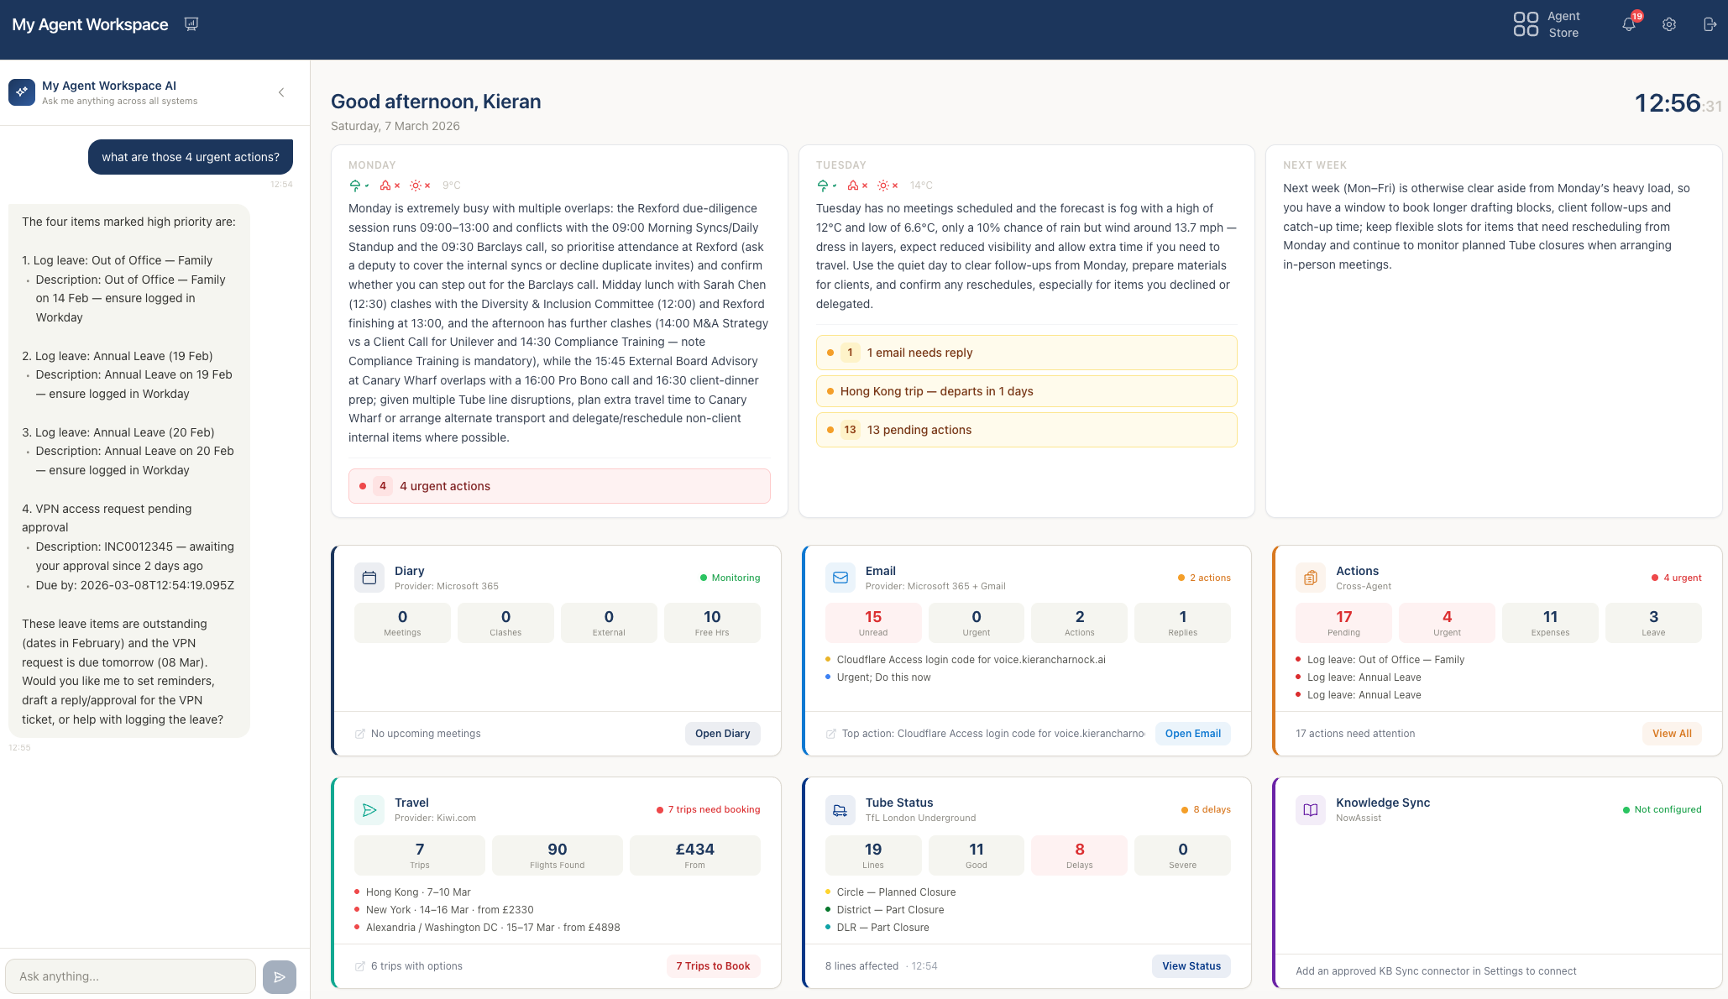The height and width of the screenshot is (999, 1728).
Task: Click the Knowledge Sync book icon
Action: [1310, 809]
